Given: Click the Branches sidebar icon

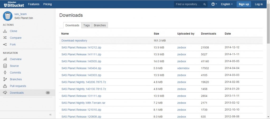Looking at the screenshot, I should (x=5, y=79).
